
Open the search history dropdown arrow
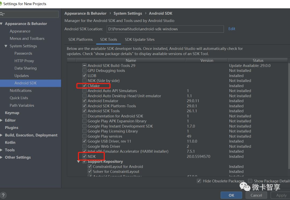4,14
